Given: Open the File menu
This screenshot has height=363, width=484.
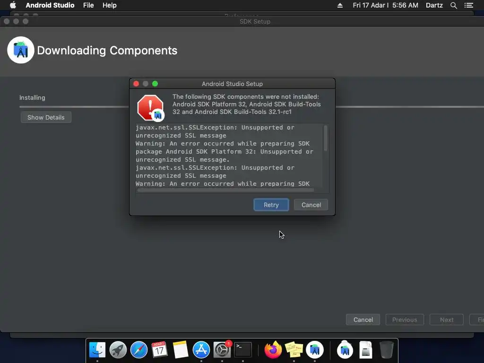Looking at the screenshot, I should coord(88,5).
